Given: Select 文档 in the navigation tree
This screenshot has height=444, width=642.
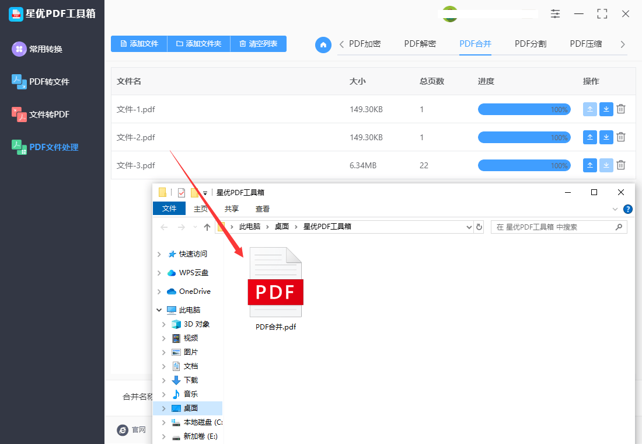Looking at the screenshot, I should point(185,366).
